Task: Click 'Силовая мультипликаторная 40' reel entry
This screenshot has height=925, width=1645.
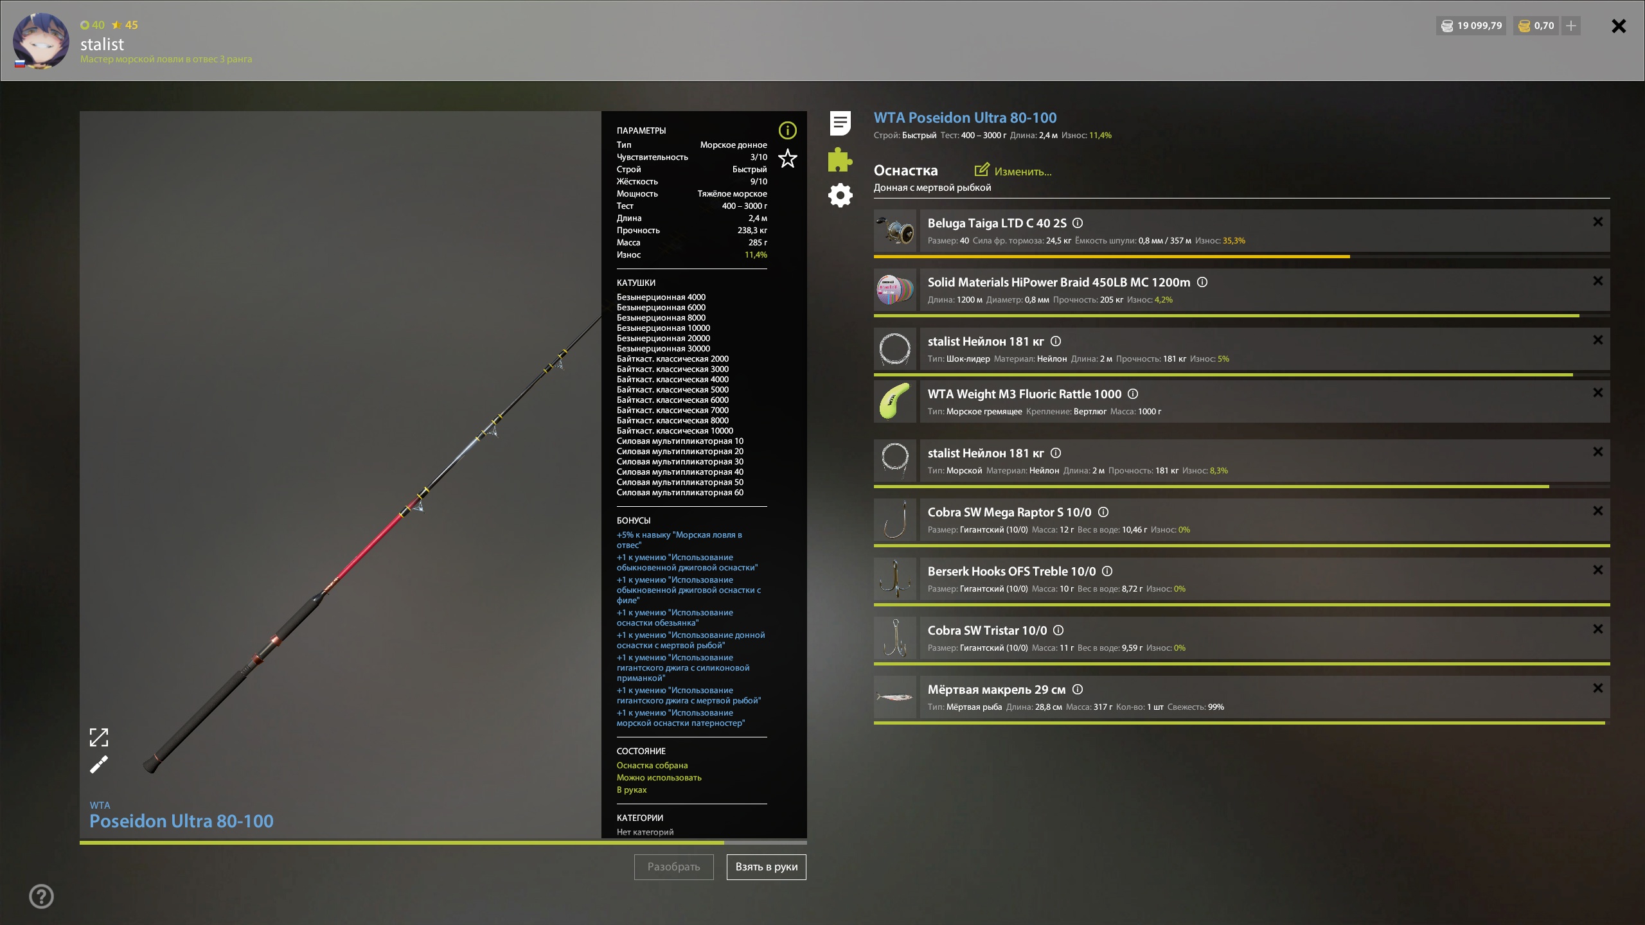Action: [680, 471]
